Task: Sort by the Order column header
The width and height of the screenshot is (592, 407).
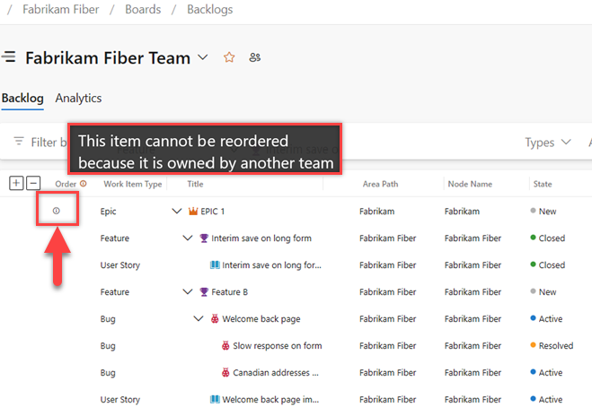Action: pos(66,184)
